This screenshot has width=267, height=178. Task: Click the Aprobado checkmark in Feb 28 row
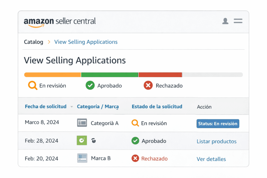135,141
